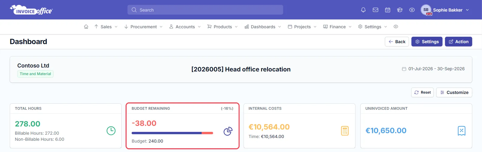482x152 pixels.
Task: Open the mail envelope icon
Action: (x=376, y=10)
